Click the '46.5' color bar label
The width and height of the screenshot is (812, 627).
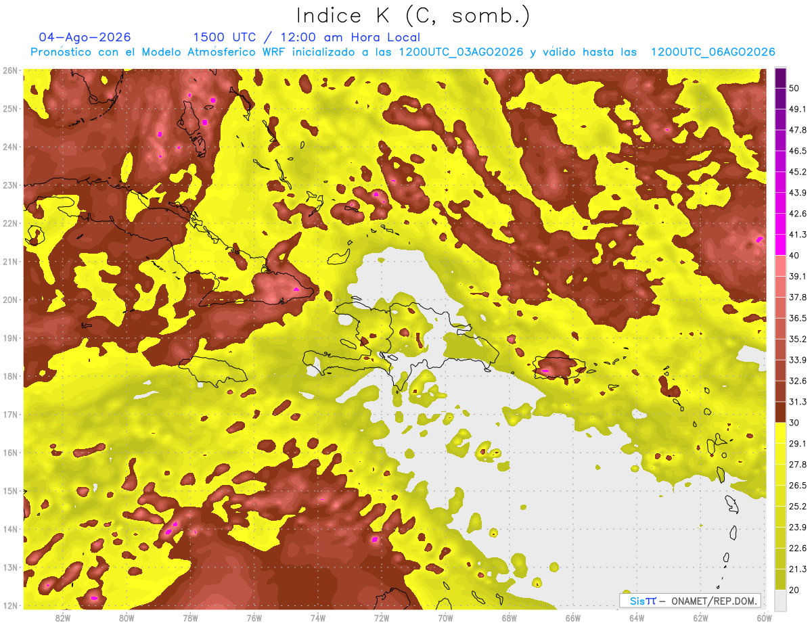(x=797, y=151)
